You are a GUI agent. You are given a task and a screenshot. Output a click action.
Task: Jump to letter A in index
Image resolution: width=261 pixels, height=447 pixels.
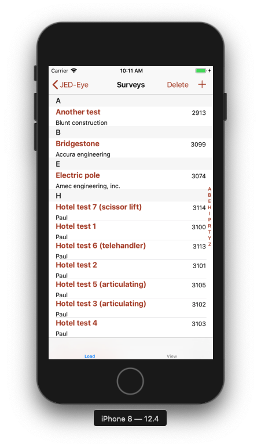click(209, 189)
